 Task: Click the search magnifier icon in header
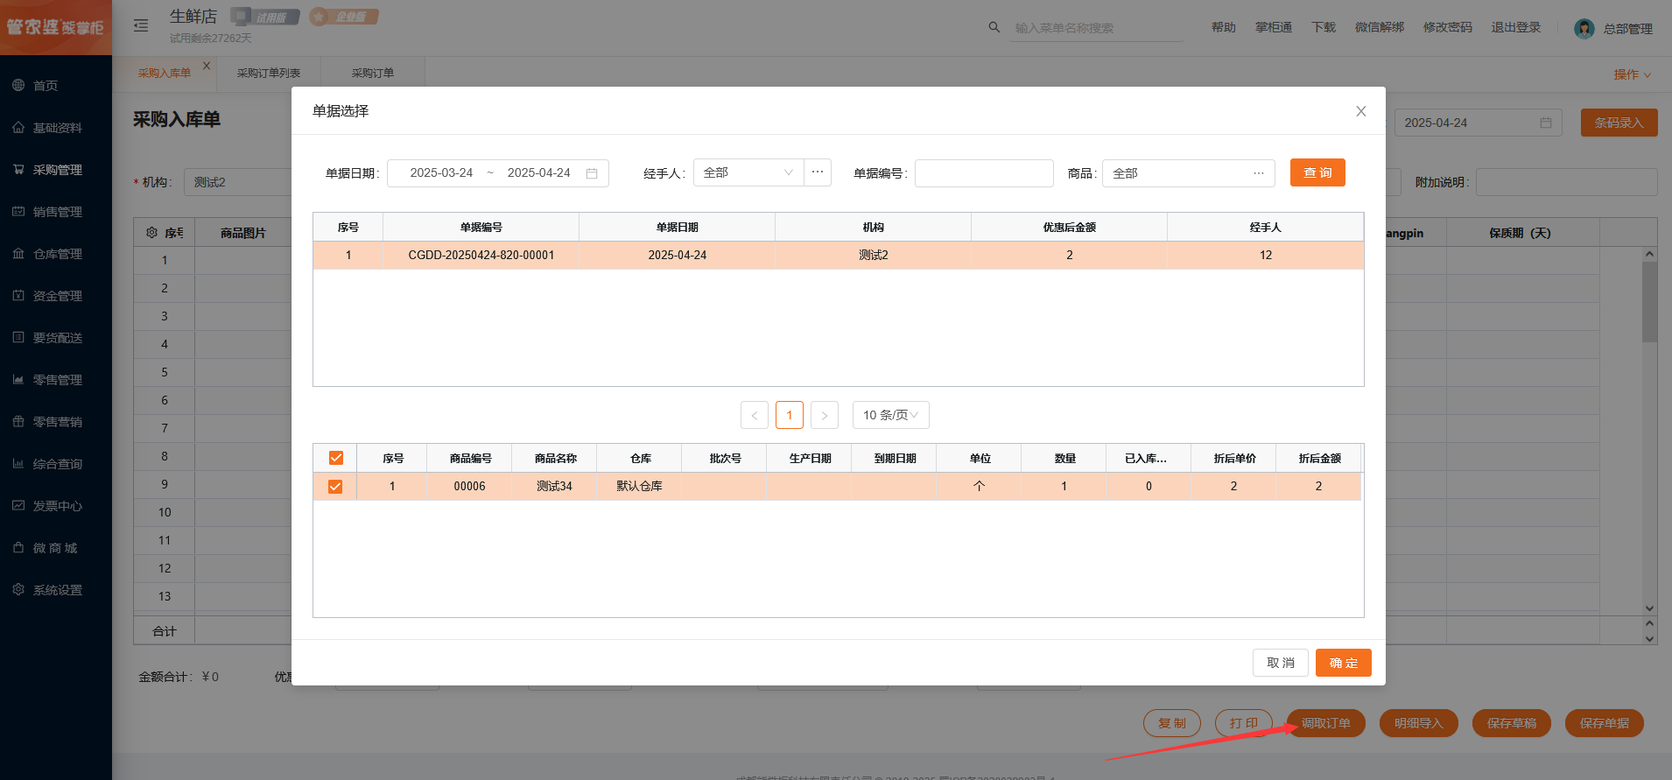[x=994, y=27]
